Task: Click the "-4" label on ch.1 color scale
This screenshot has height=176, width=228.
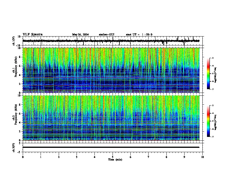Action: coord(212,66)
